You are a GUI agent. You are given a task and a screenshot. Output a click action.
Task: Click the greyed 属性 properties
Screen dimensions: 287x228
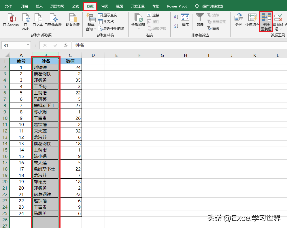(153, 22)
